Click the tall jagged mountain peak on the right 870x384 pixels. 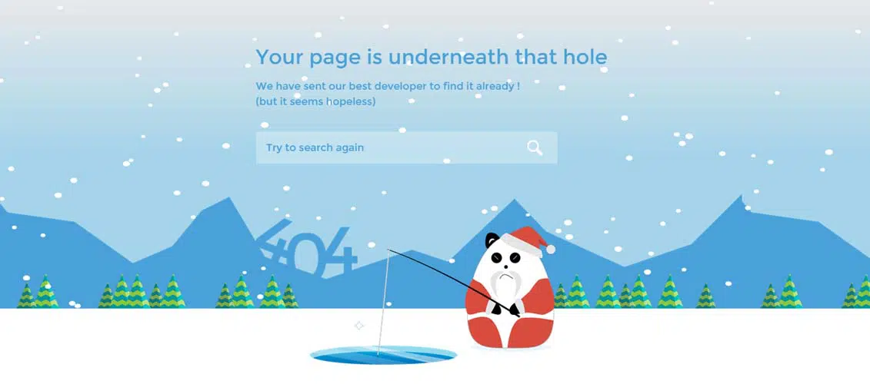742,198
